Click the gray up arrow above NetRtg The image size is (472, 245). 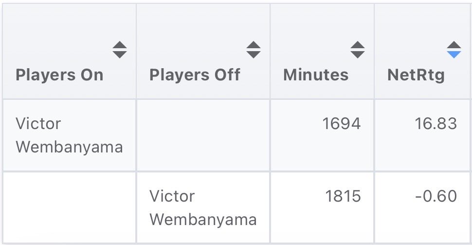[x=454, y=45]
